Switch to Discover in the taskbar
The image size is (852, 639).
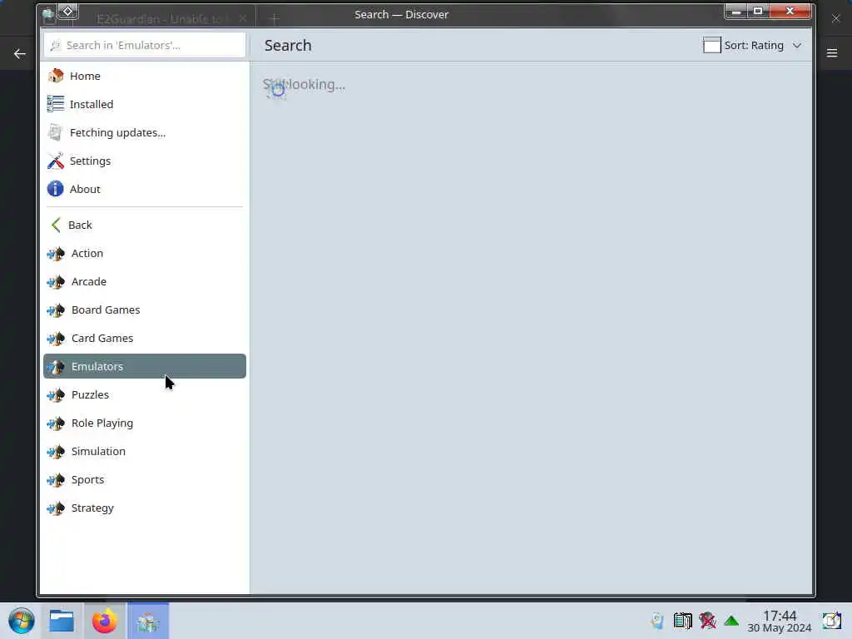148,621
